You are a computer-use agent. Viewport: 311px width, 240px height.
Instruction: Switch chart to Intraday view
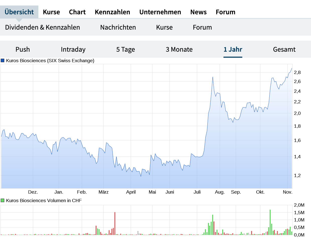pyautogui.click(x=73, y=49)
